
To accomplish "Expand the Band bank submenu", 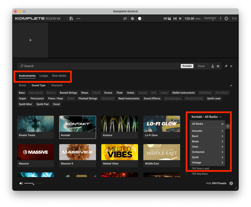I will point(208,136).
